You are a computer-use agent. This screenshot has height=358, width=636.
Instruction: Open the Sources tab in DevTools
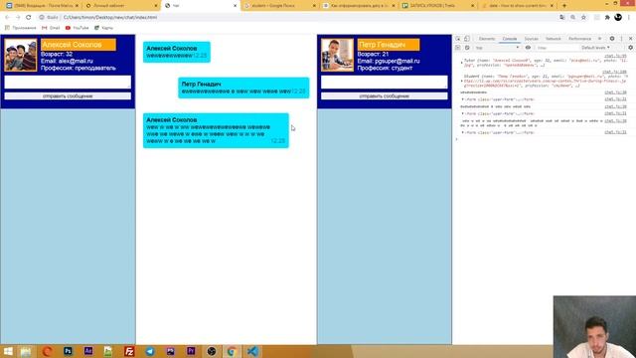click(531, 39)
